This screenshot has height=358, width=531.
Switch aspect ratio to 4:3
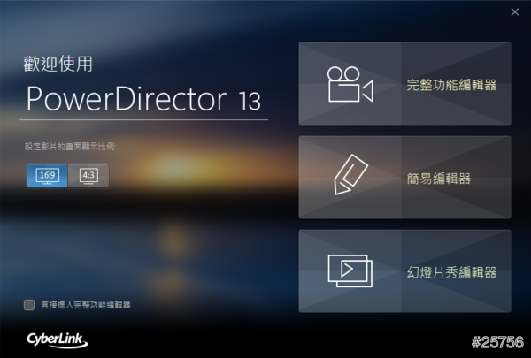tap(88, 176)
